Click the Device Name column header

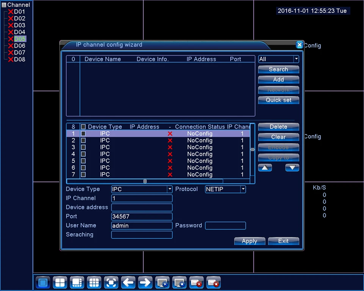click(103, 59)
